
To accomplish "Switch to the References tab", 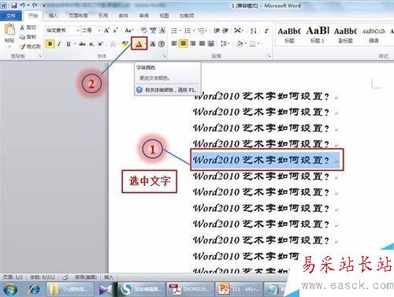I will coord(103,16).
